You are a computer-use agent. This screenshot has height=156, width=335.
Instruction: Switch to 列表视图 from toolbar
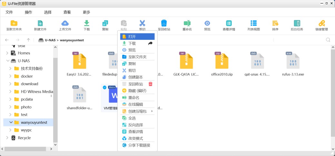click(254, 23)
